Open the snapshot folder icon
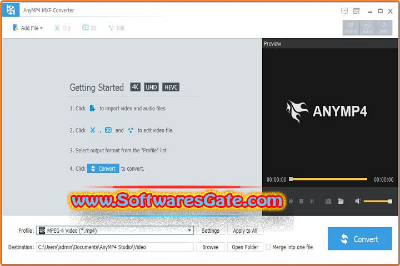This screenshot has width=400, height=266. coord(341,201)
